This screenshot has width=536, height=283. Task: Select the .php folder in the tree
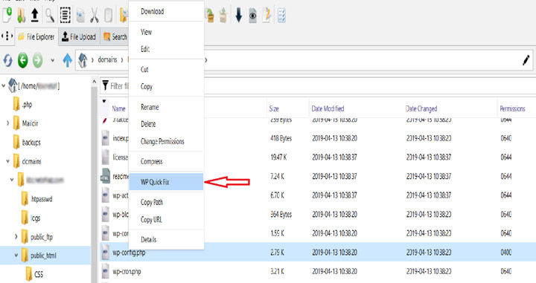point(27,104)
